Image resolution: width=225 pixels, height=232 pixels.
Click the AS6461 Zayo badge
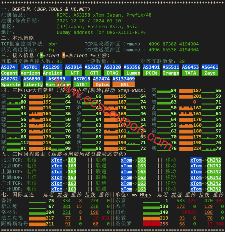[210, 70]
